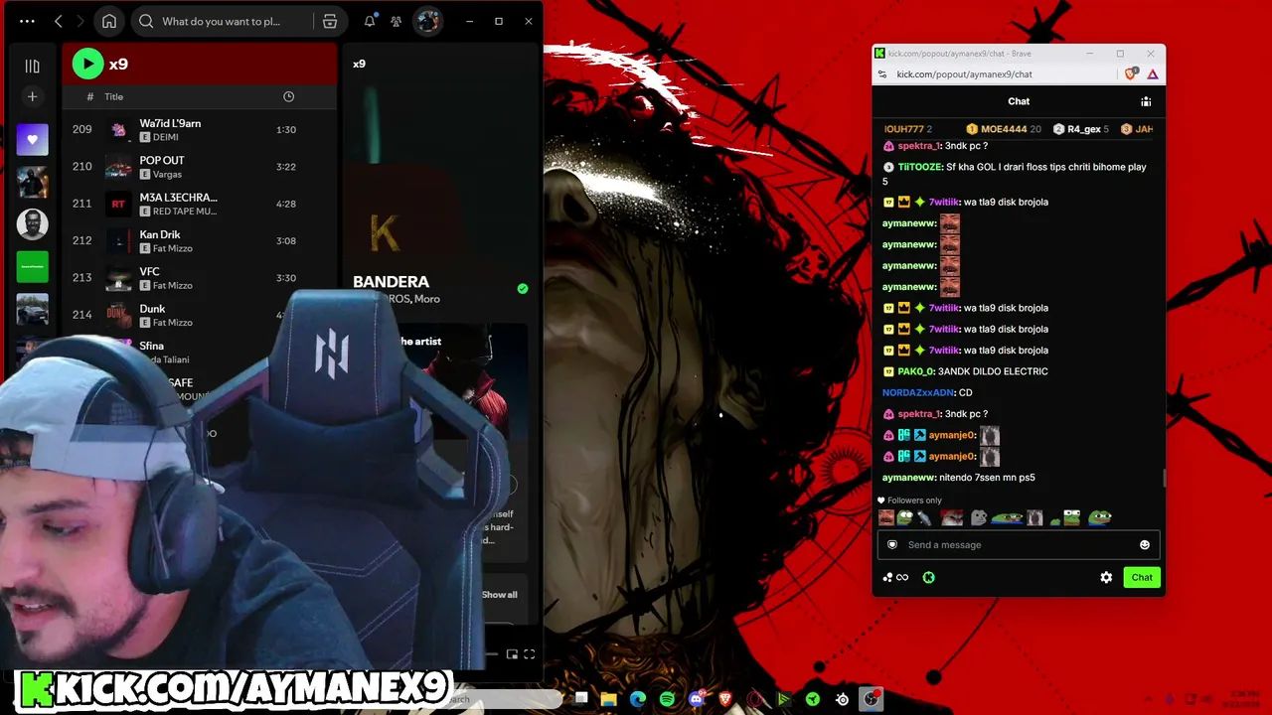The image size is (1272, 715).
Task: Open the Spotify Home page
Action: [109, 21]
